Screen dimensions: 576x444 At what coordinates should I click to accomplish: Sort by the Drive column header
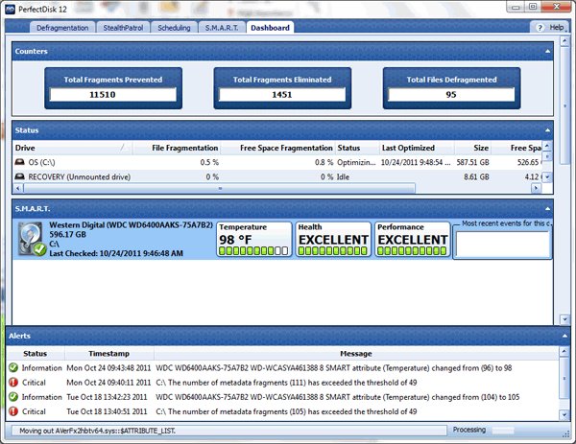(72, 148)
